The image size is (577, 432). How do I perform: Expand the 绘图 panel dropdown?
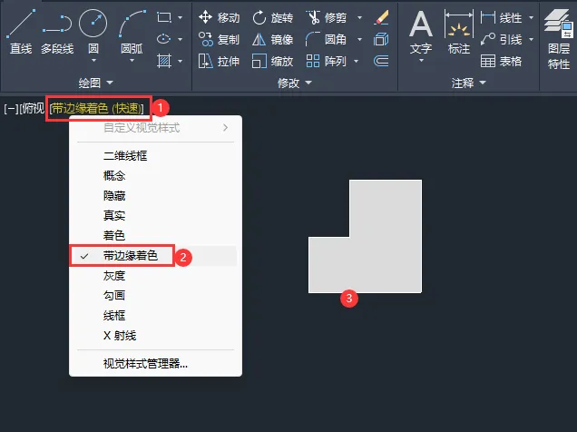click(x=95, y=83)
